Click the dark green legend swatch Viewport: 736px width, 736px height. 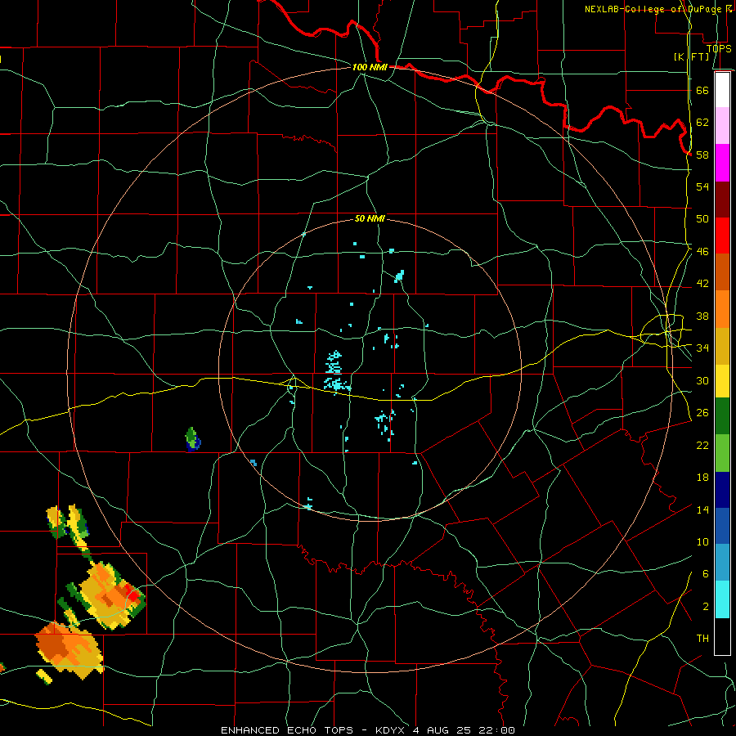[x=722, y=416]
